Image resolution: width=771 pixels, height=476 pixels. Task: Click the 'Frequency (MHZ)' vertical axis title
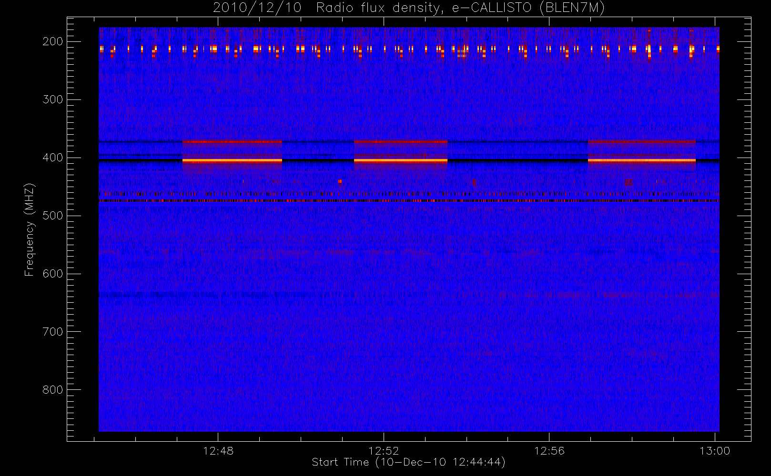(30, 229)
